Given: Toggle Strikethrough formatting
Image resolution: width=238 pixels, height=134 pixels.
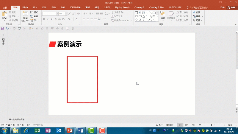Looking at the screenshot, I should pyautogui.click(x=59, y=19).
